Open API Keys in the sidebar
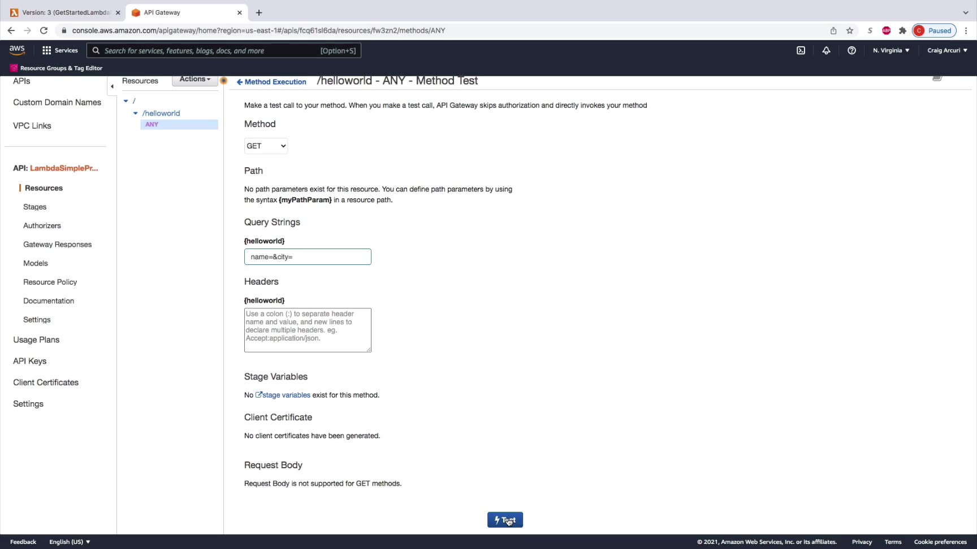This screenshot has height=549, width=977. click(x=30, y=361)
